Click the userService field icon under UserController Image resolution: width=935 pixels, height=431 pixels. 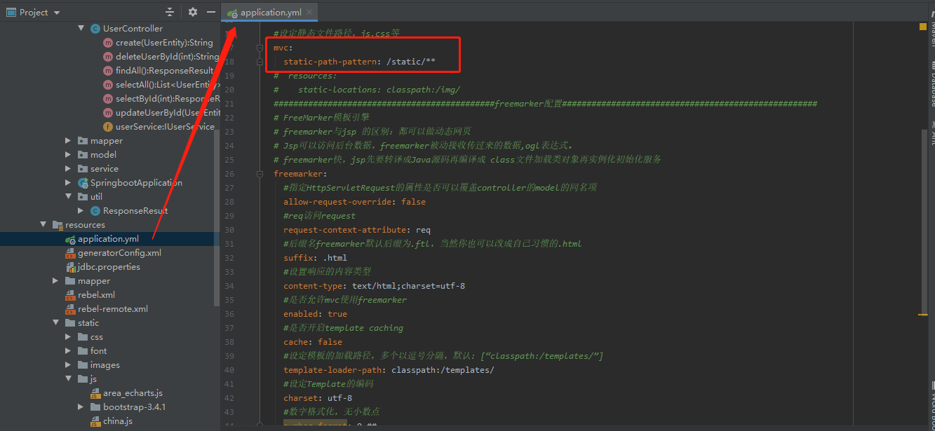pyautogui.click(x=107, y=126)
